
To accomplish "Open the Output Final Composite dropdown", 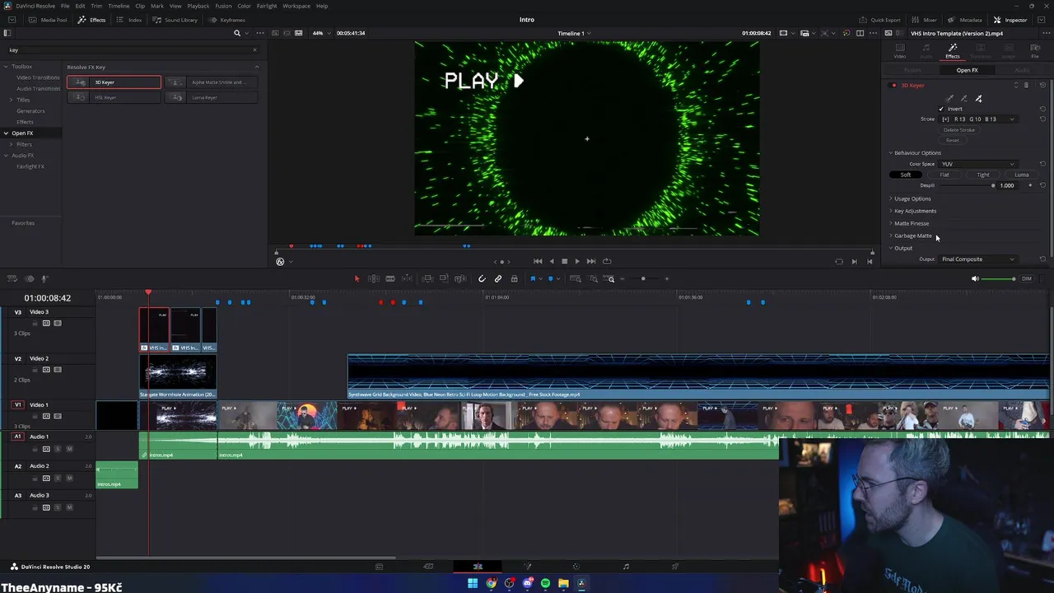I will coord(978,259).
